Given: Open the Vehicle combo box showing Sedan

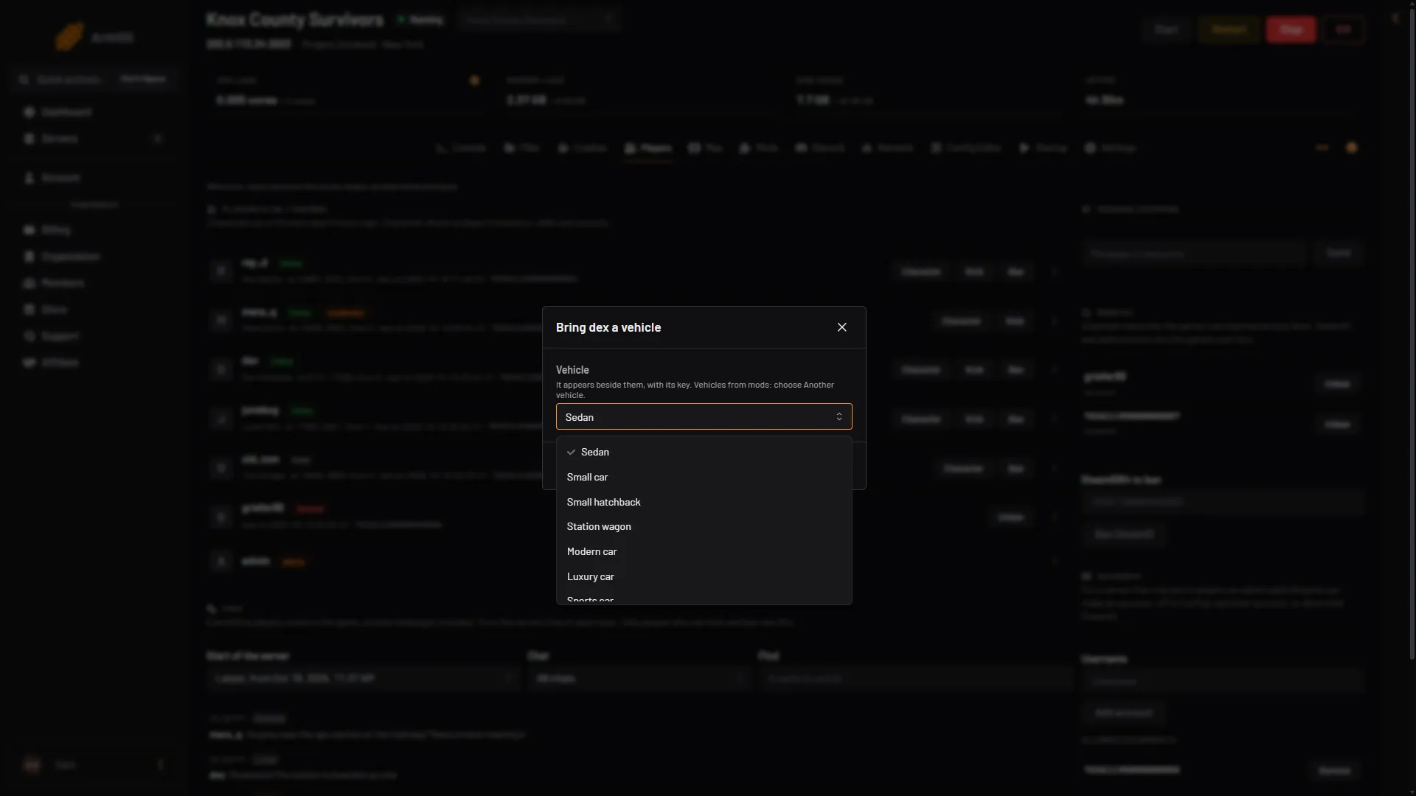Looking at the screenshot, I should coord(704,417).
